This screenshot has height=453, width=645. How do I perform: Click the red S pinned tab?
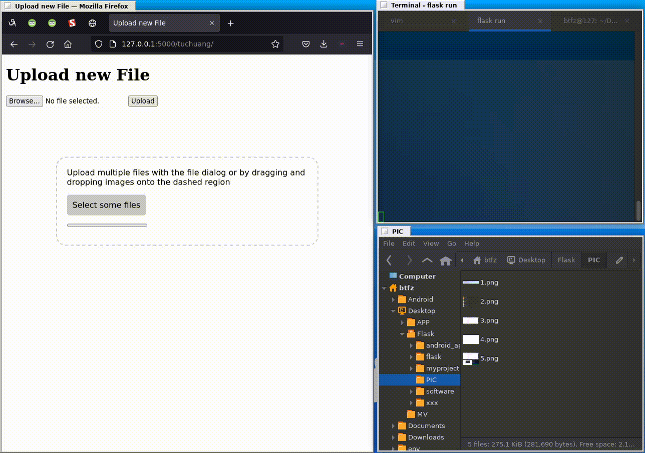(72, 23)
